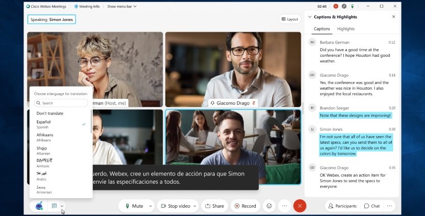Click the OK Webex action item caption
The height and width of the screenshot is (216, 425).
352,181
